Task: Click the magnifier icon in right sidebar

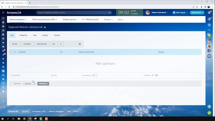Action: point(209,30)
